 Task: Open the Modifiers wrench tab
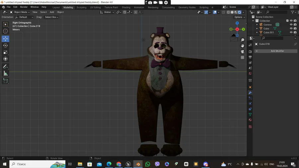click(x=250, y=93)
